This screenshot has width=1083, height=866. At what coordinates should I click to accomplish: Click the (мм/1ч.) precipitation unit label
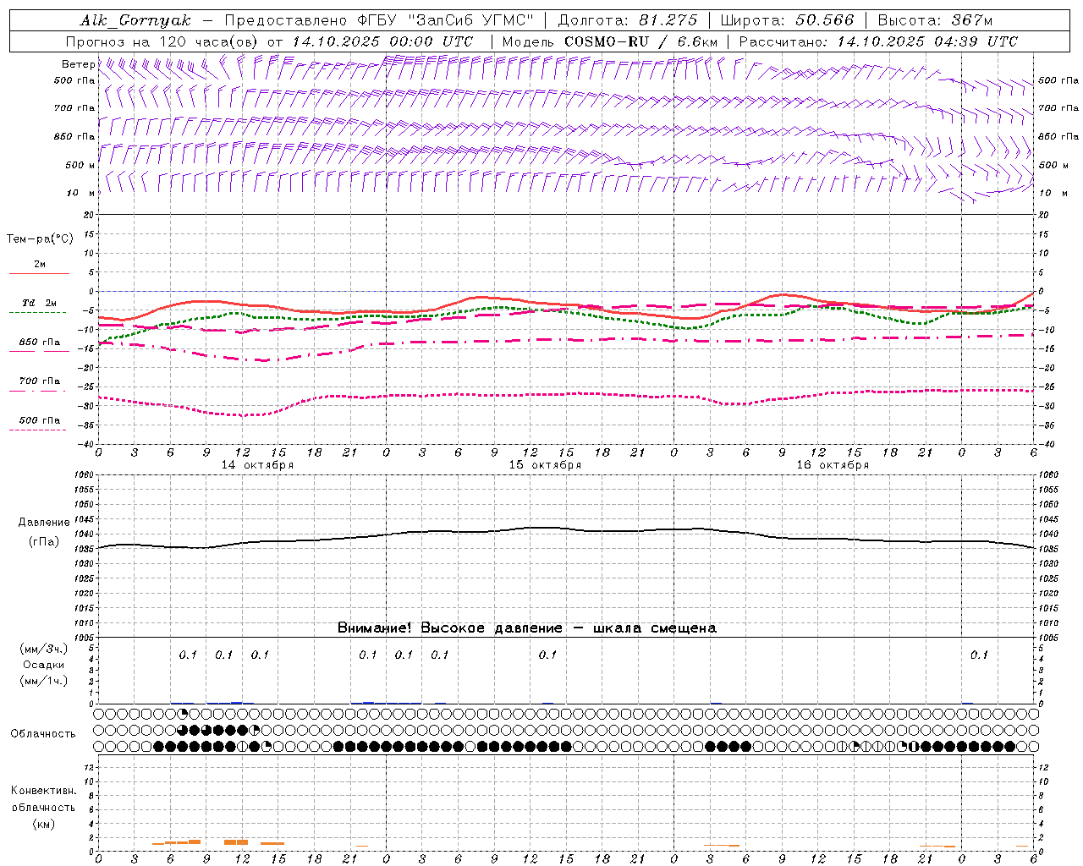44,681
